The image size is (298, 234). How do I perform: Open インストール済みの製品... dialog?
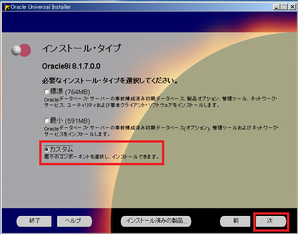point(156,221)
